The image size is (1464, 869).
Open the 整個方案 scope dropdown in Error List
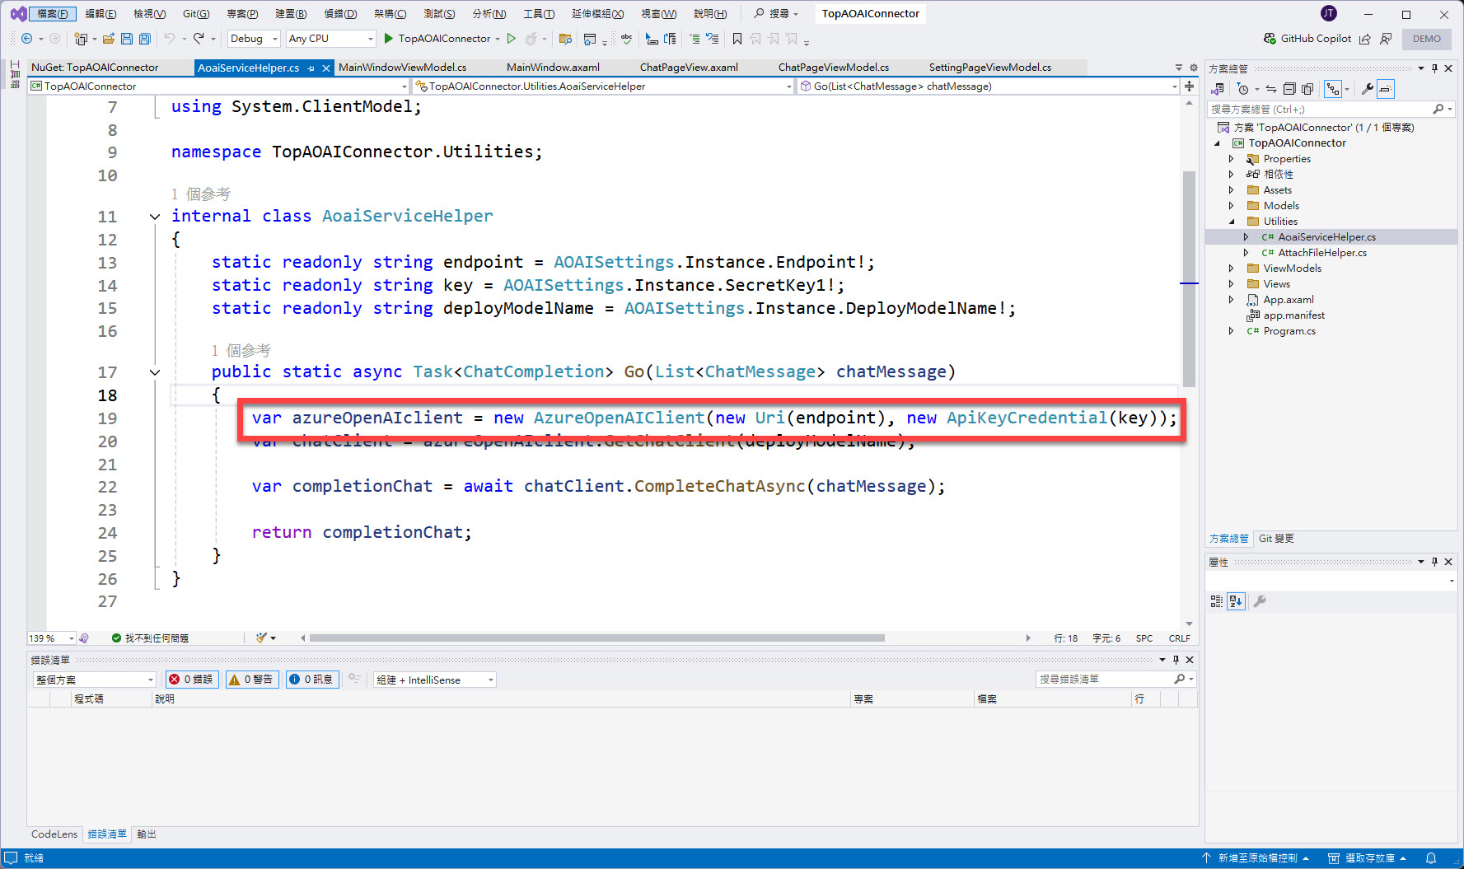pos(94,680)
